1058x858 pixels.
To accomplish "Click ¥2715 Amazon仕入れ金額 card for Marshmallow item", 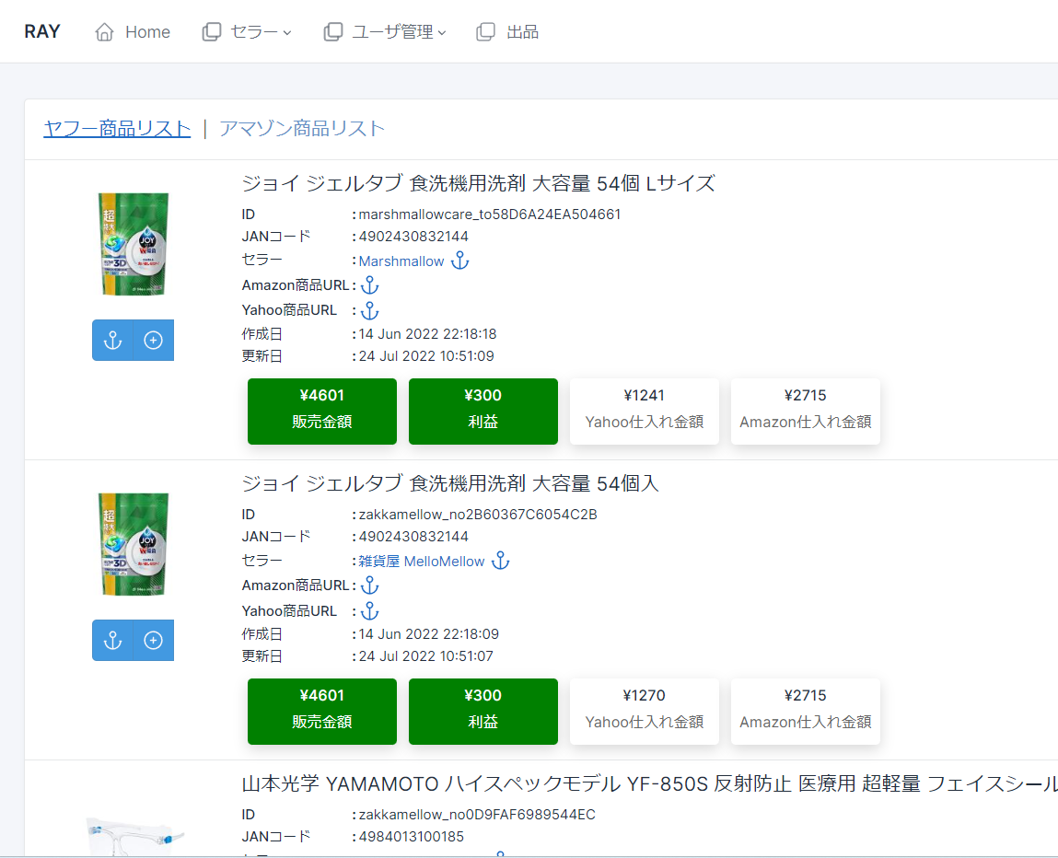I will point(806,412).
